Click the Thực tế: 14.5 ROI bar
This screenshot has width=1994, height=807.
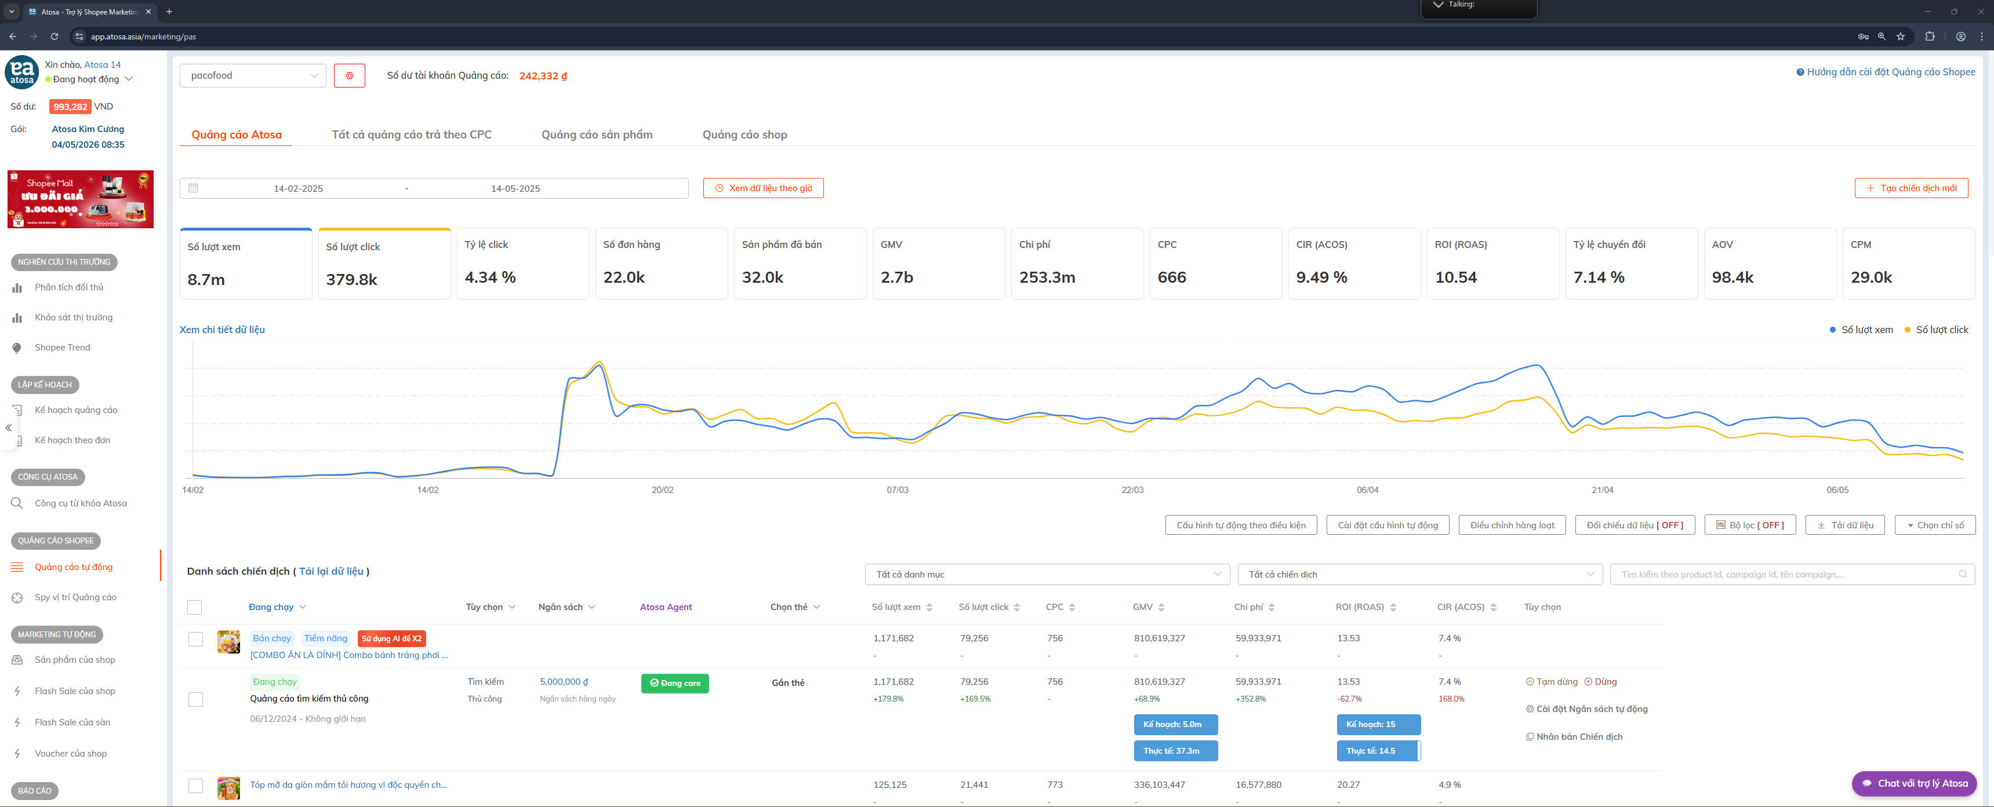pos(1379,751)
